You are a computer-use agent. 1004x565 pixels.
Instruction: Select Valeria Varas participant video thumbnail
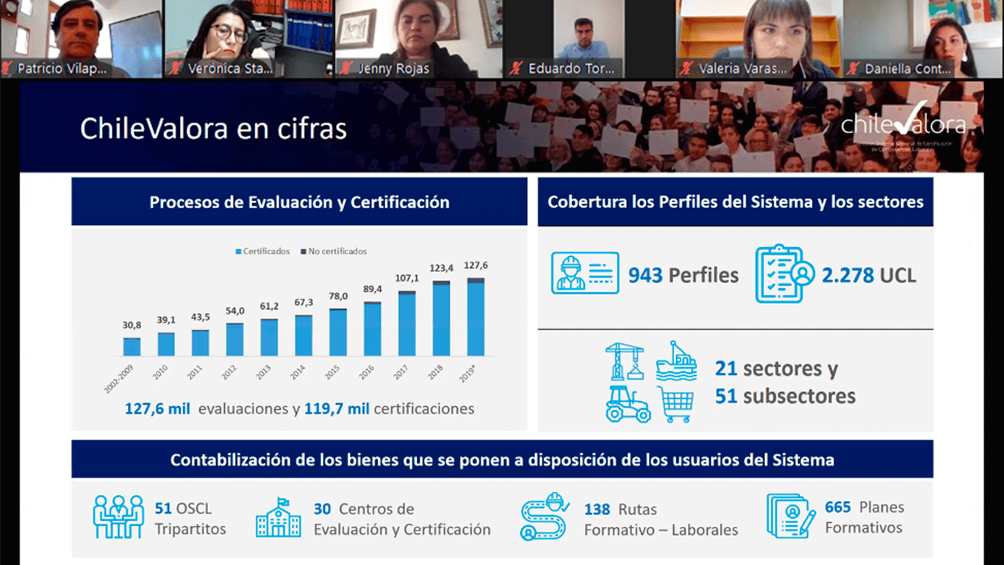pos(759,39)
